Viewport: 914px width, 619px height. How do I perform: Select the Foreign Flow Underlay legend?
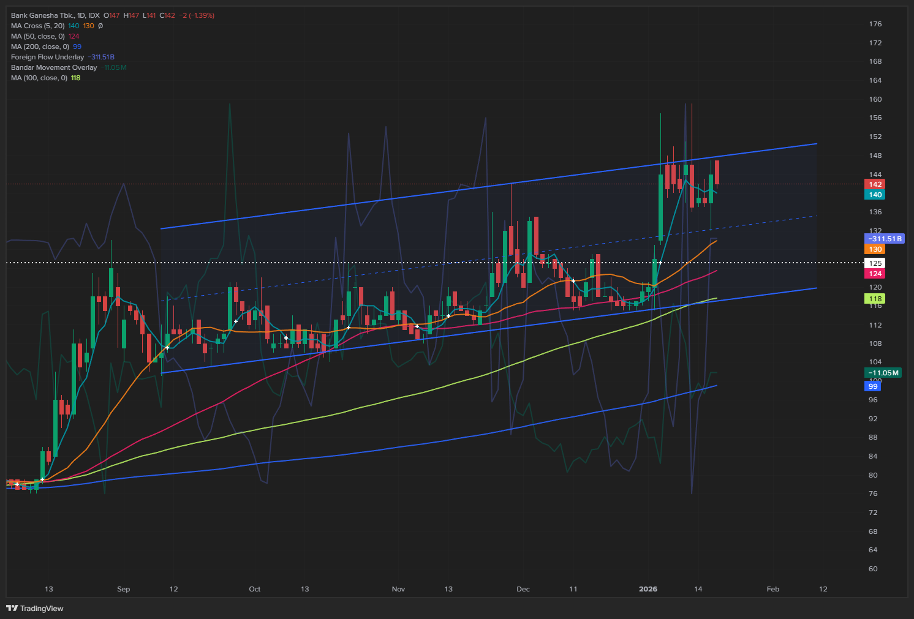coord(47,57)
